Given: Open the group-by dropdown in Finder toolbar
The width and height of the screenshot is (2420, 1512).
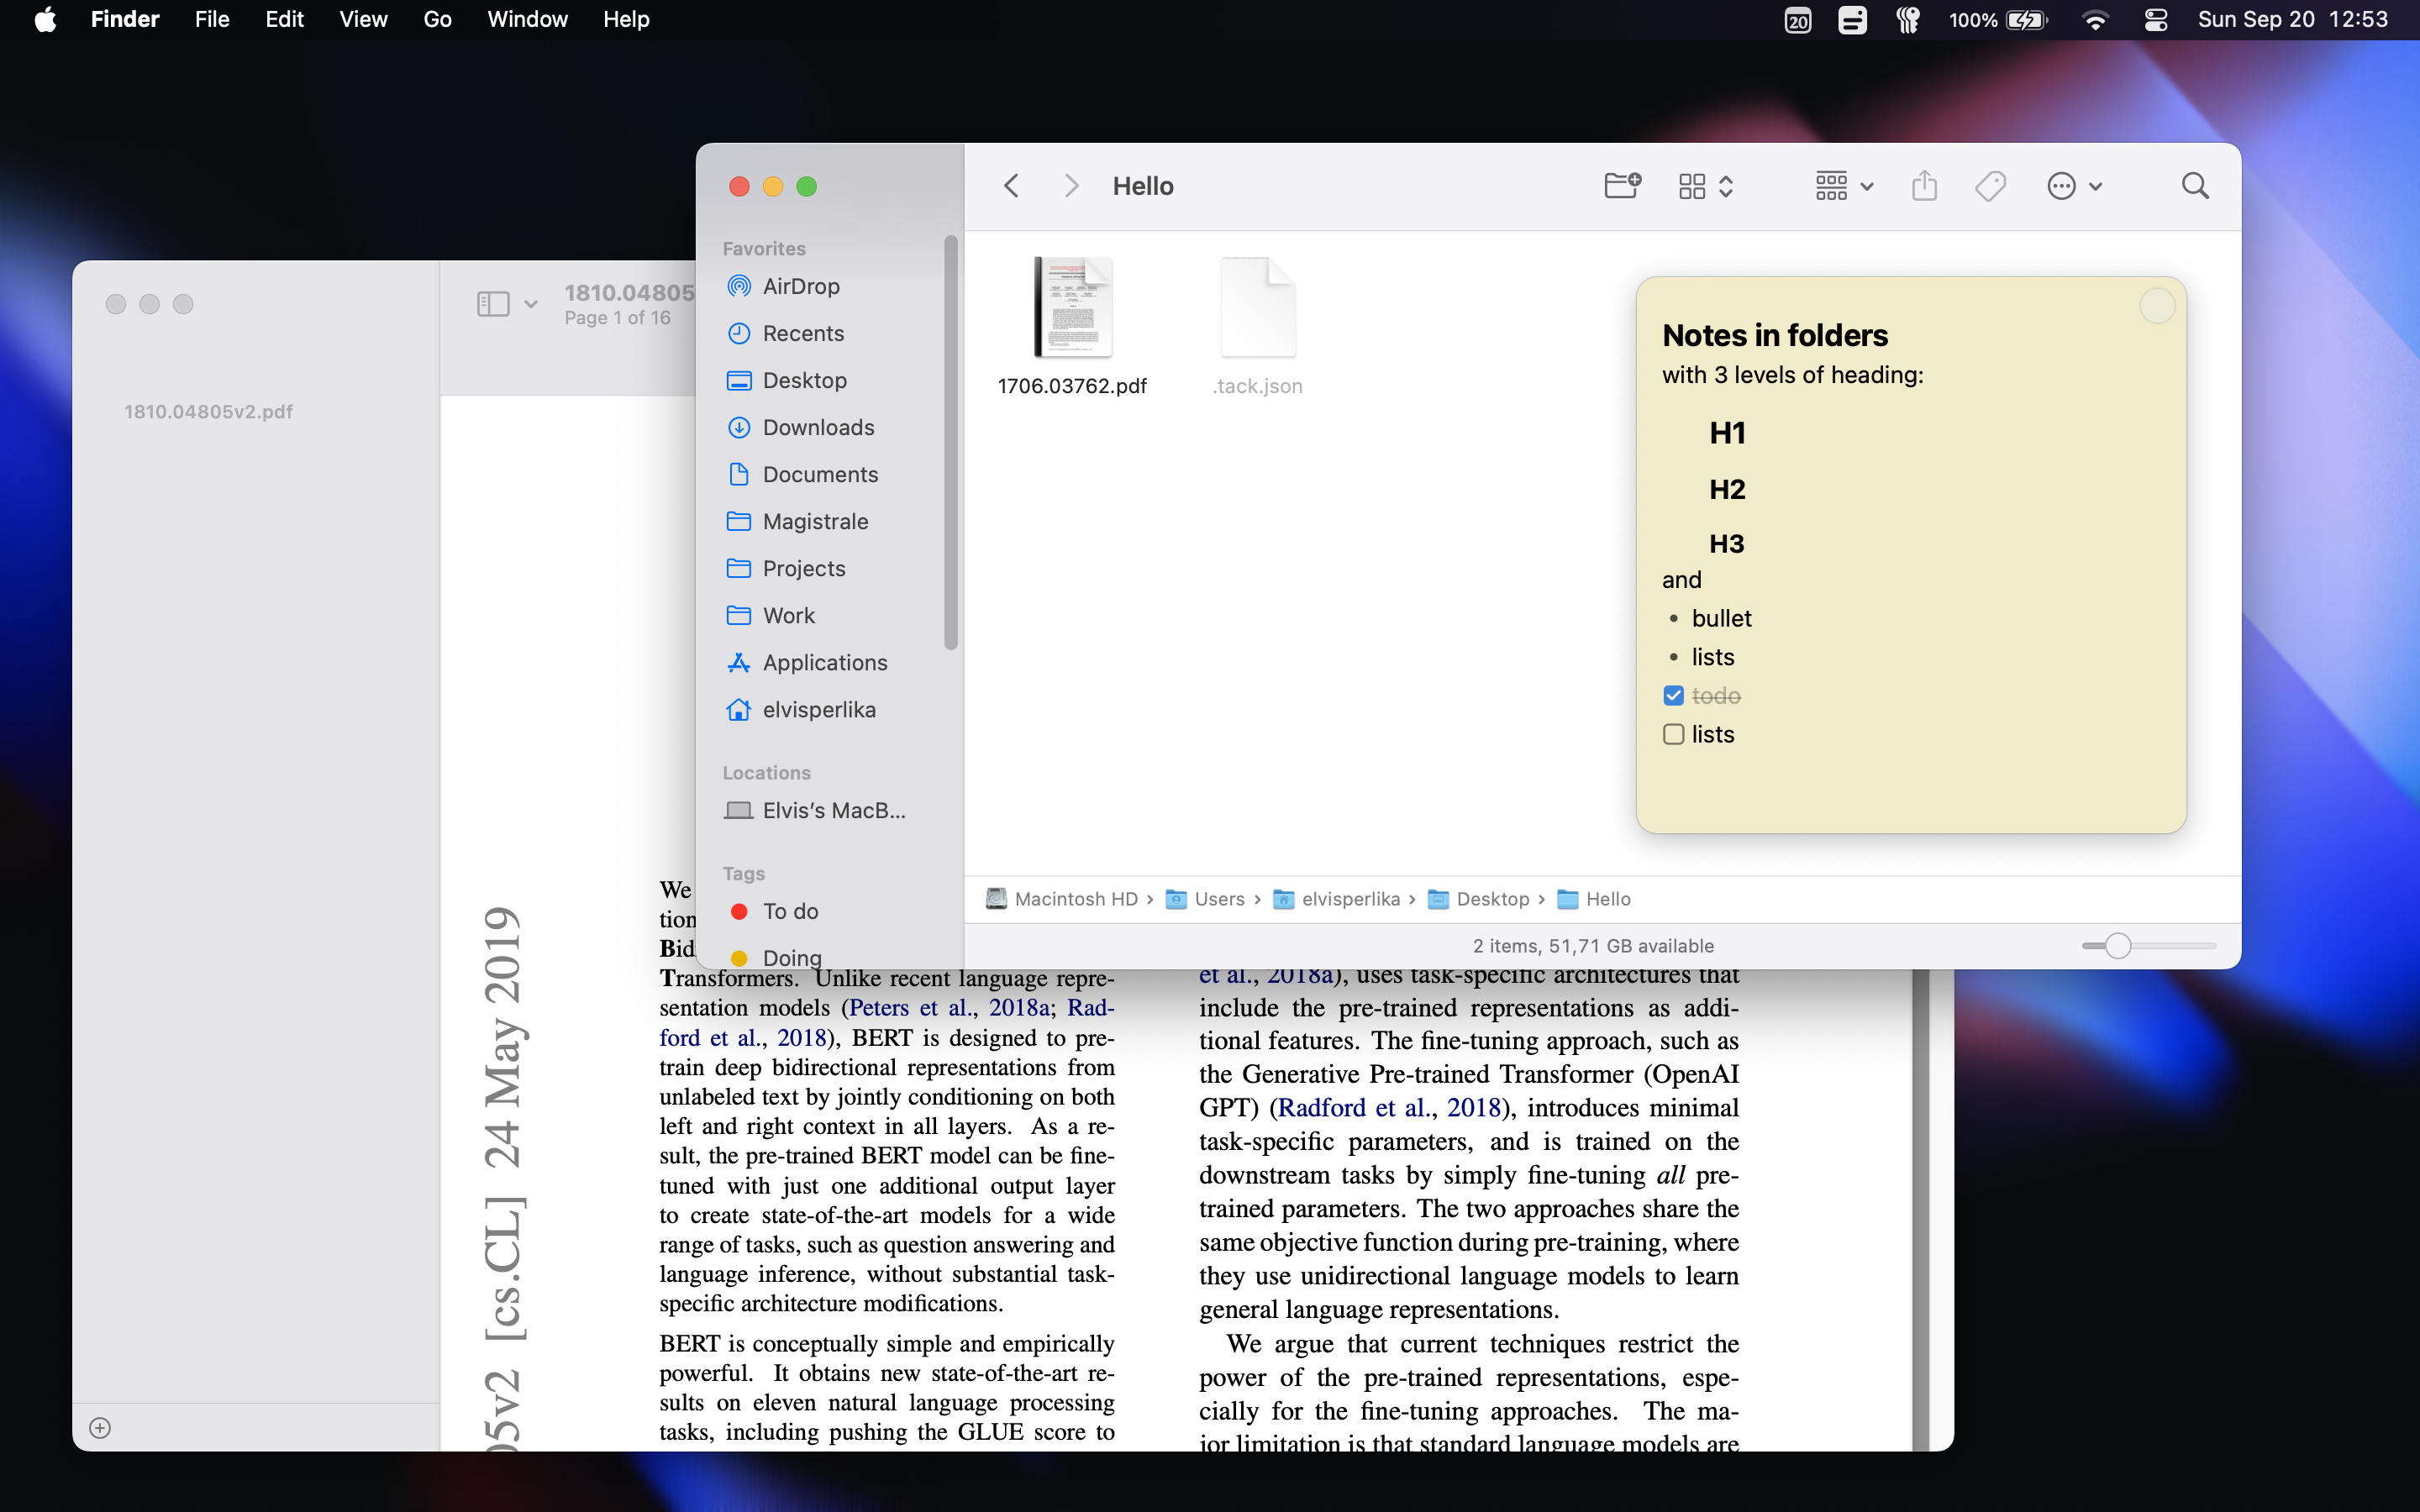Looking at the screenshot, I should (1844, 186).
